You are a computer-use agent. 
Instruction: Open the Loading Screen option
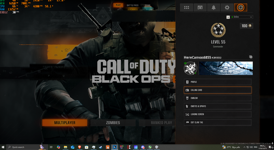point(217,114)
